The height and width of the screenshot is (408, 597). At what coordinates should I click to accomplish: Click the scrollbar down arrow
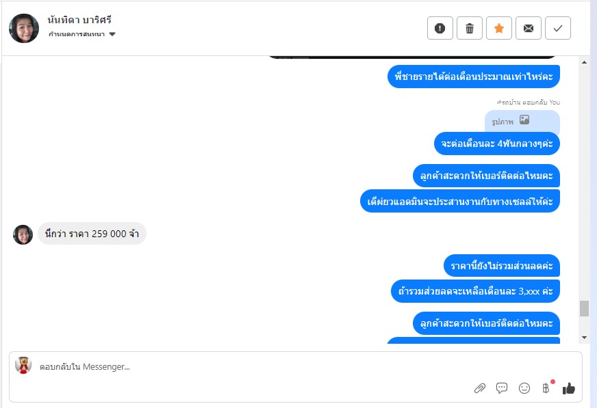click(x=585, y=338)
